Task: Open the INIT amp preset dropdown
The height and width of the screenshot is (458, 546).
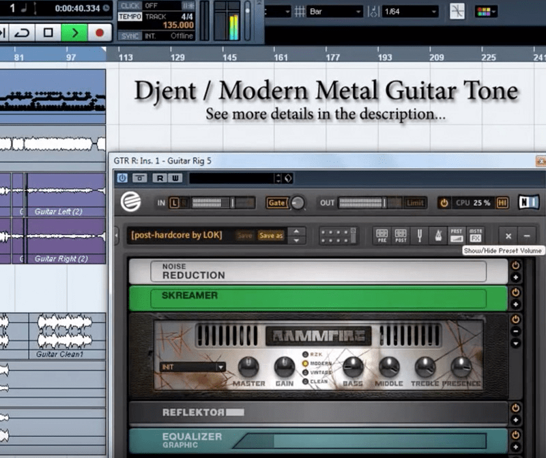Action: click(192, 367)
